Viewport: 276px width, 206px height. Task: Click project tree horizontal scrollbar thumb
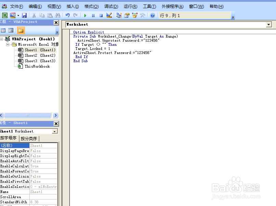point(28,115)
